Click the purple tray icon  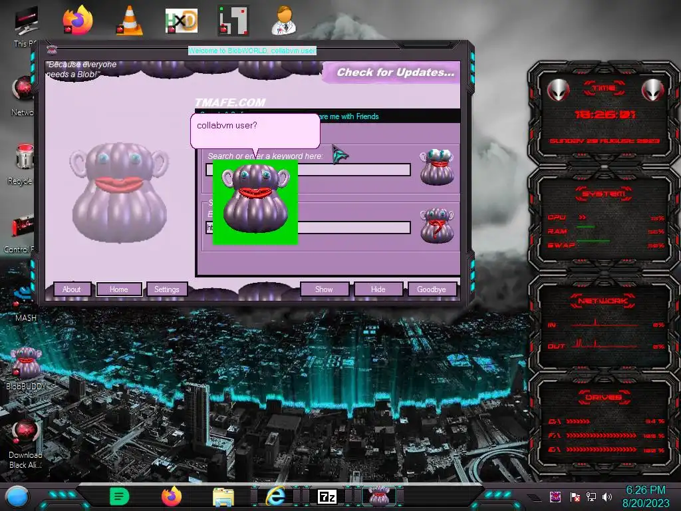555,496
